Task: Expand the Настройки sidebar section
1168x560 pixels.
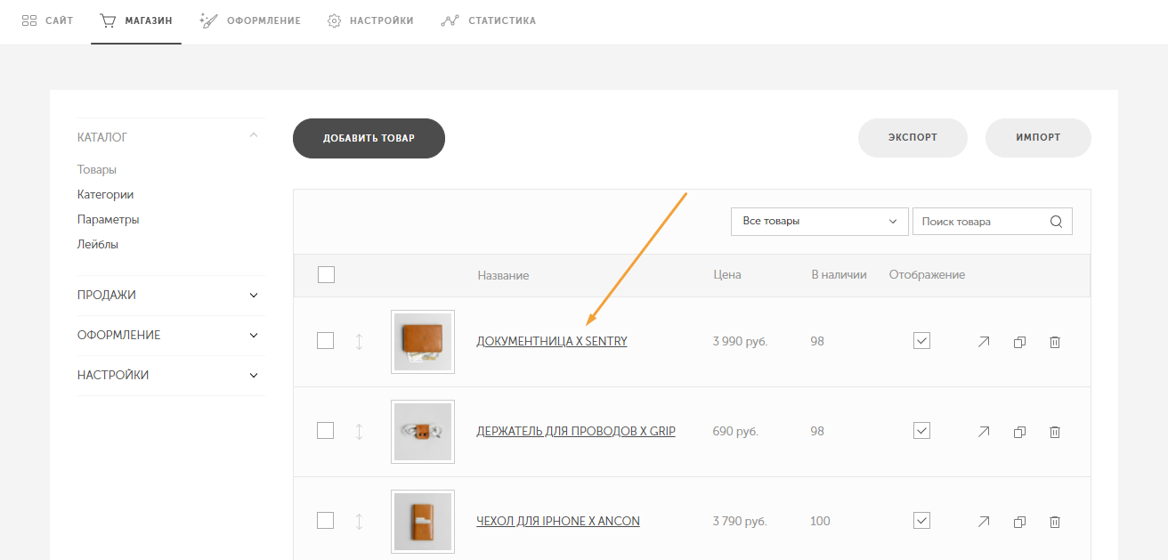Action: (x=254, y=376)
